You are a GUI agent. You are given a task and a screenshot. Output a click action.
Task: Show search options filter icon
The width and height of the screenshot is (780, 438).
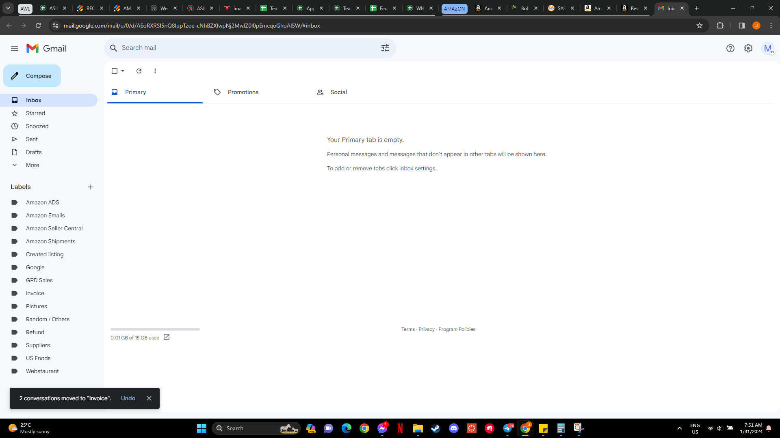(385, 48)
